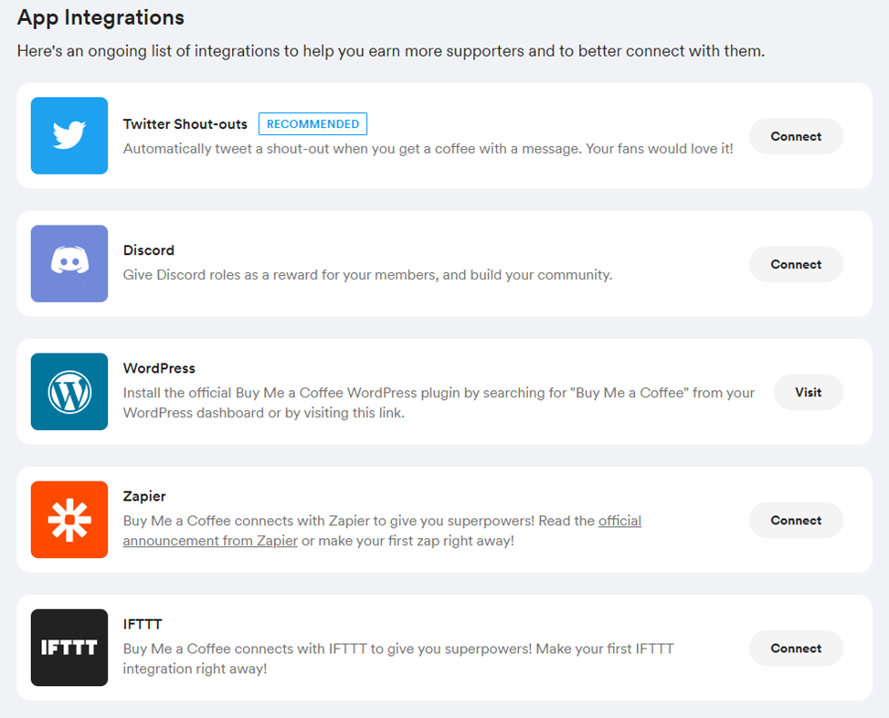This screenshot has width=889, height=718.
Task: Click the Discord integration title
Action: (149, 250)
